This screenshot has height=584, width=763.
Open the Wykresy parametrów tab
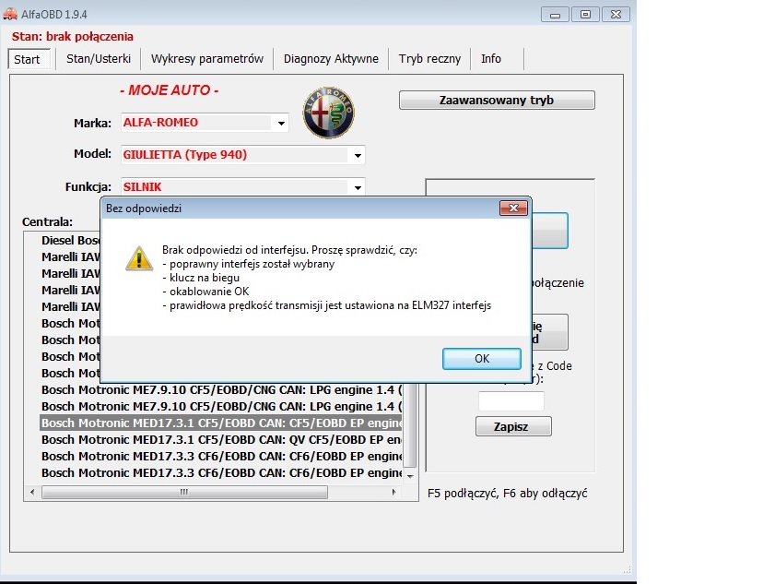pyautogui.click(x=206, y=59)
